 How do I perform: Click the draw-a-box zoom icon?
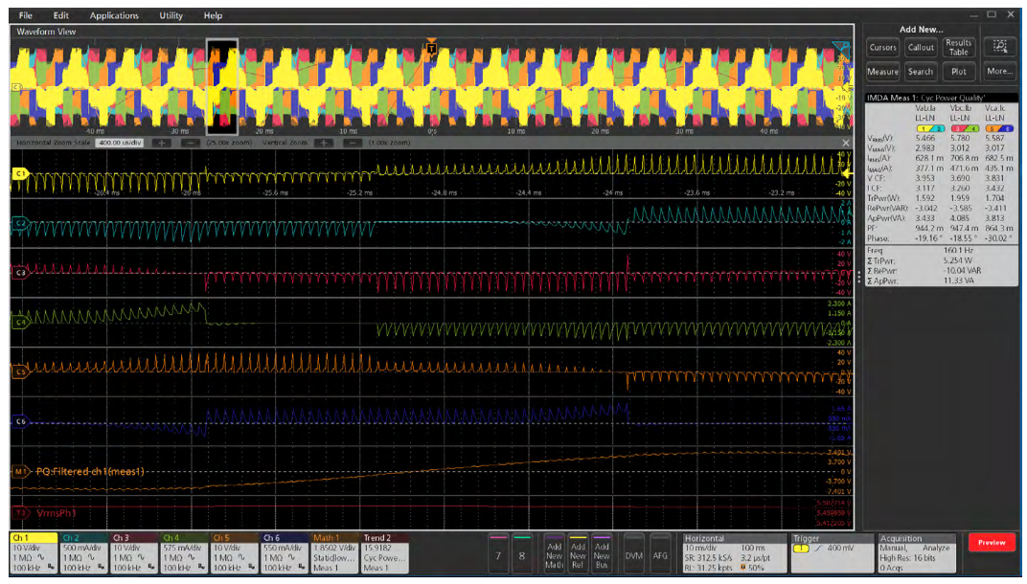pos(1000,47)
